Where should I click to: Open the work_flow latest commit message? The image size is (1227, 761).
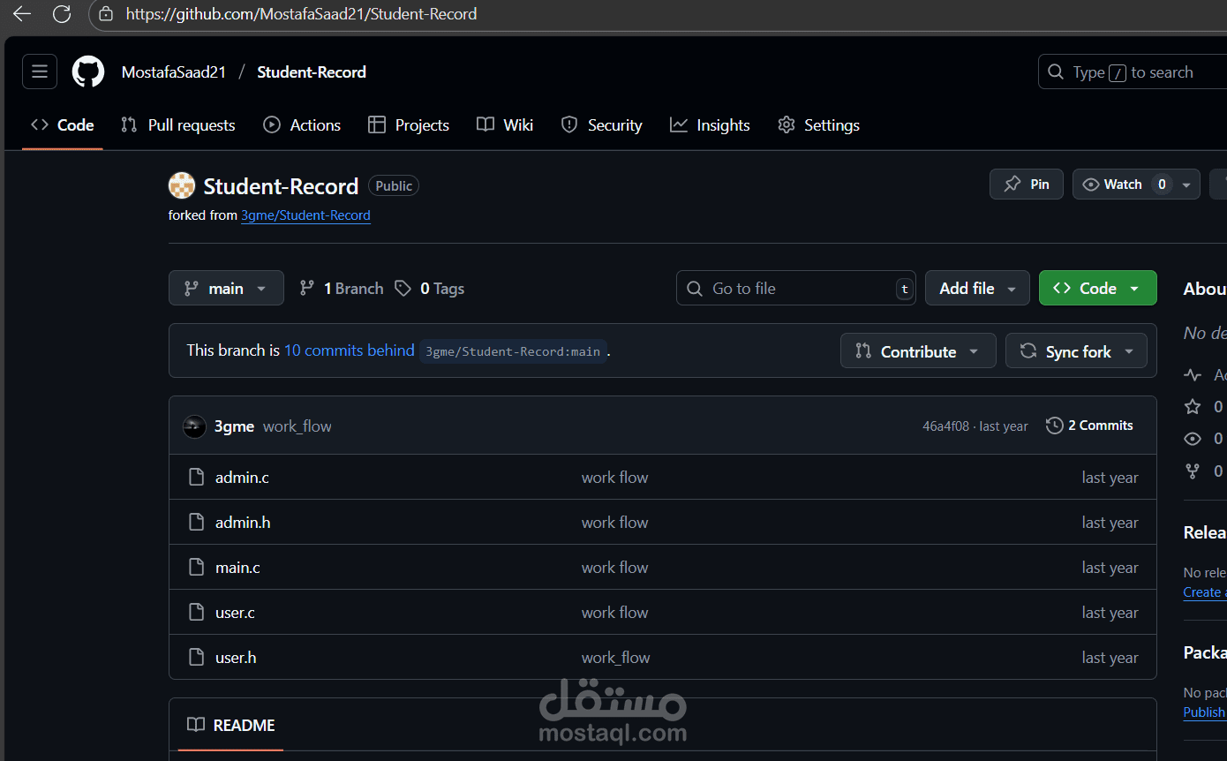pyautogui.click(x=297, y=426)
